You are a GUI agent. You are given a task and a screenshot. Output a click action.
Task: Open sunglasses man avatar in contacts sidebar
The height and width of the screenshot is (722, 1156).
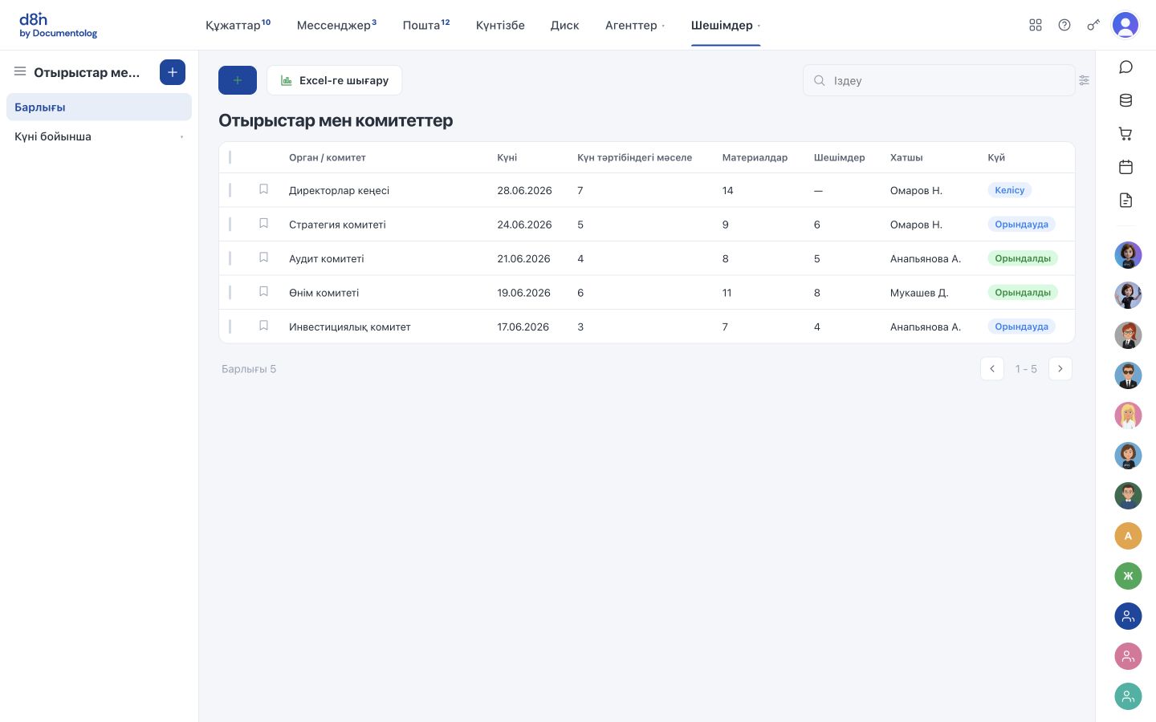point(1128,375)
